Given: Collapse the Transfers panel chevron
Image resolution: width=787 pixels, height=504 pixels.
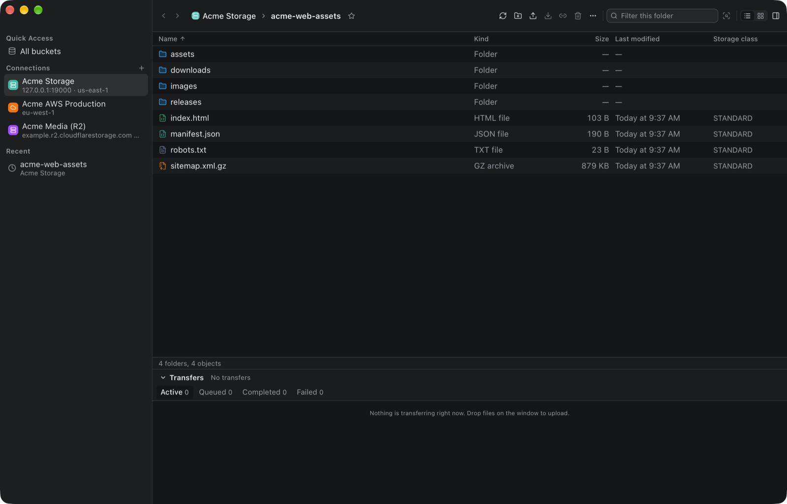Looking at the screenshot, I should click(163, 378).
